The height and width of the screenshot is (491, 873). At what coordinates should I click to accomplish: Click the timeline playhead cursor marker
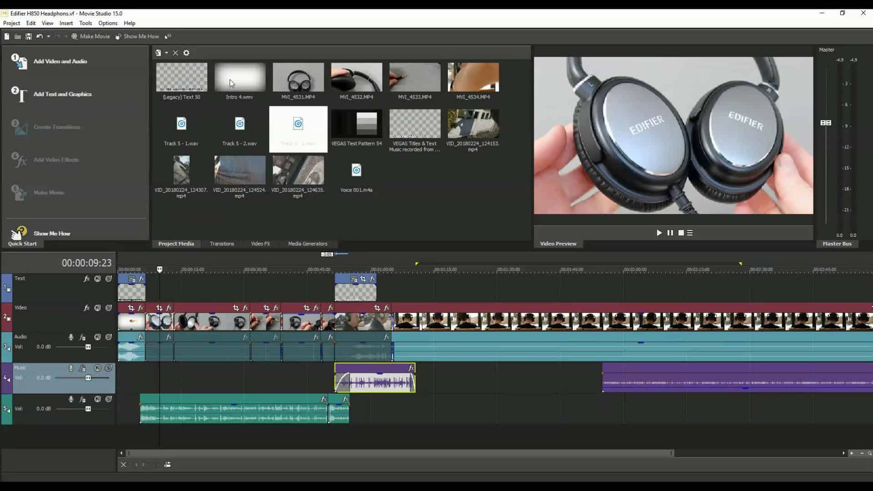[160, 270]
